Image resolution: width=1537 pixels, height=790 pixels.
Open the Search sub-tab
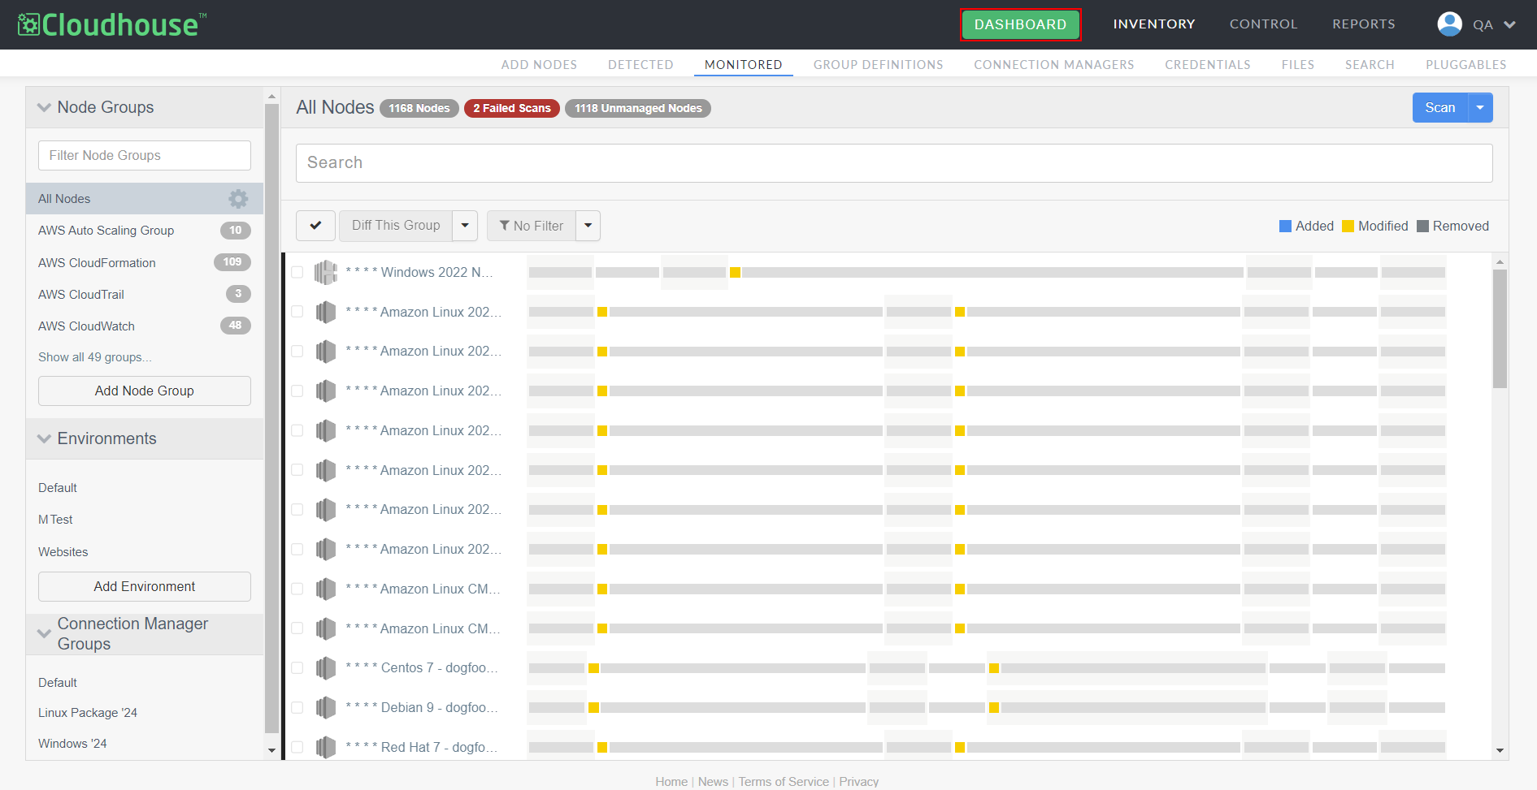[x=1370, y=65]
